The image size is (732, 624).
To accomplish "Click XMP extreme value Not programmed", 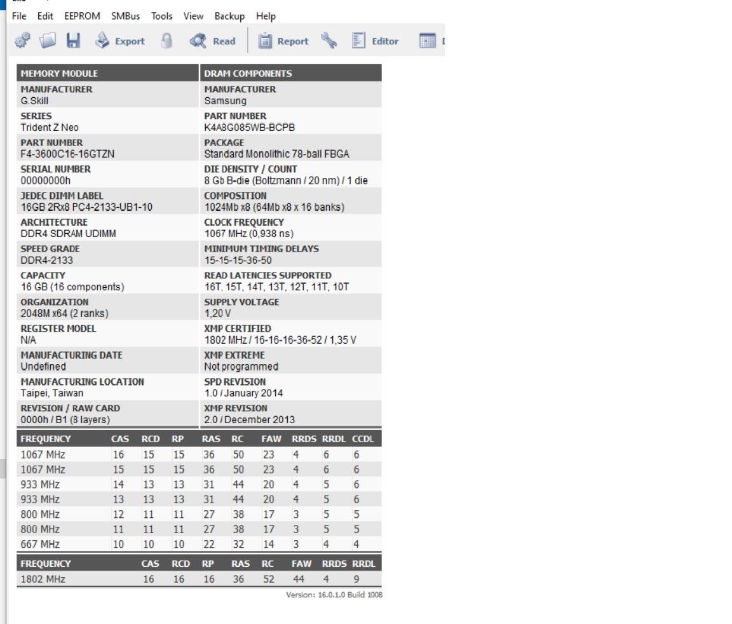I will 241,367.
